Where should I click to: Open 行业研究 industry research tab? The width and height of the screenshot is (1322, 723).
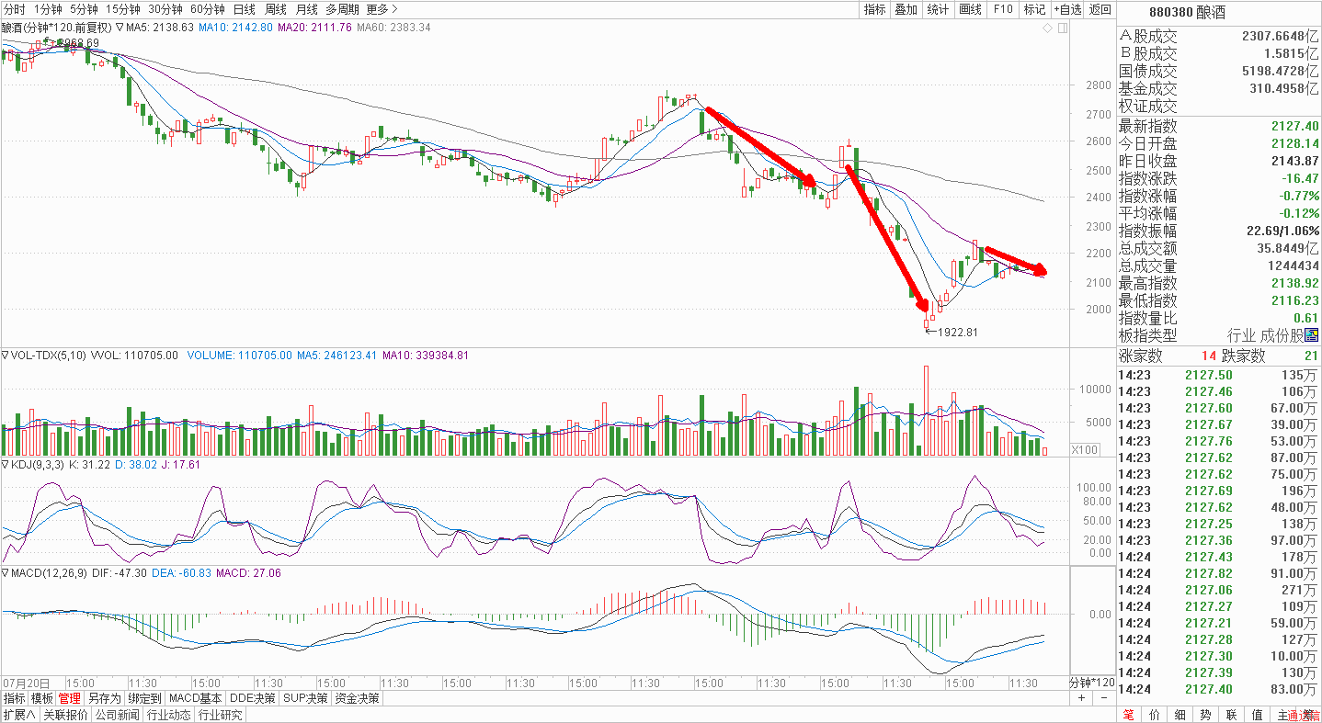tap(221, 715)
